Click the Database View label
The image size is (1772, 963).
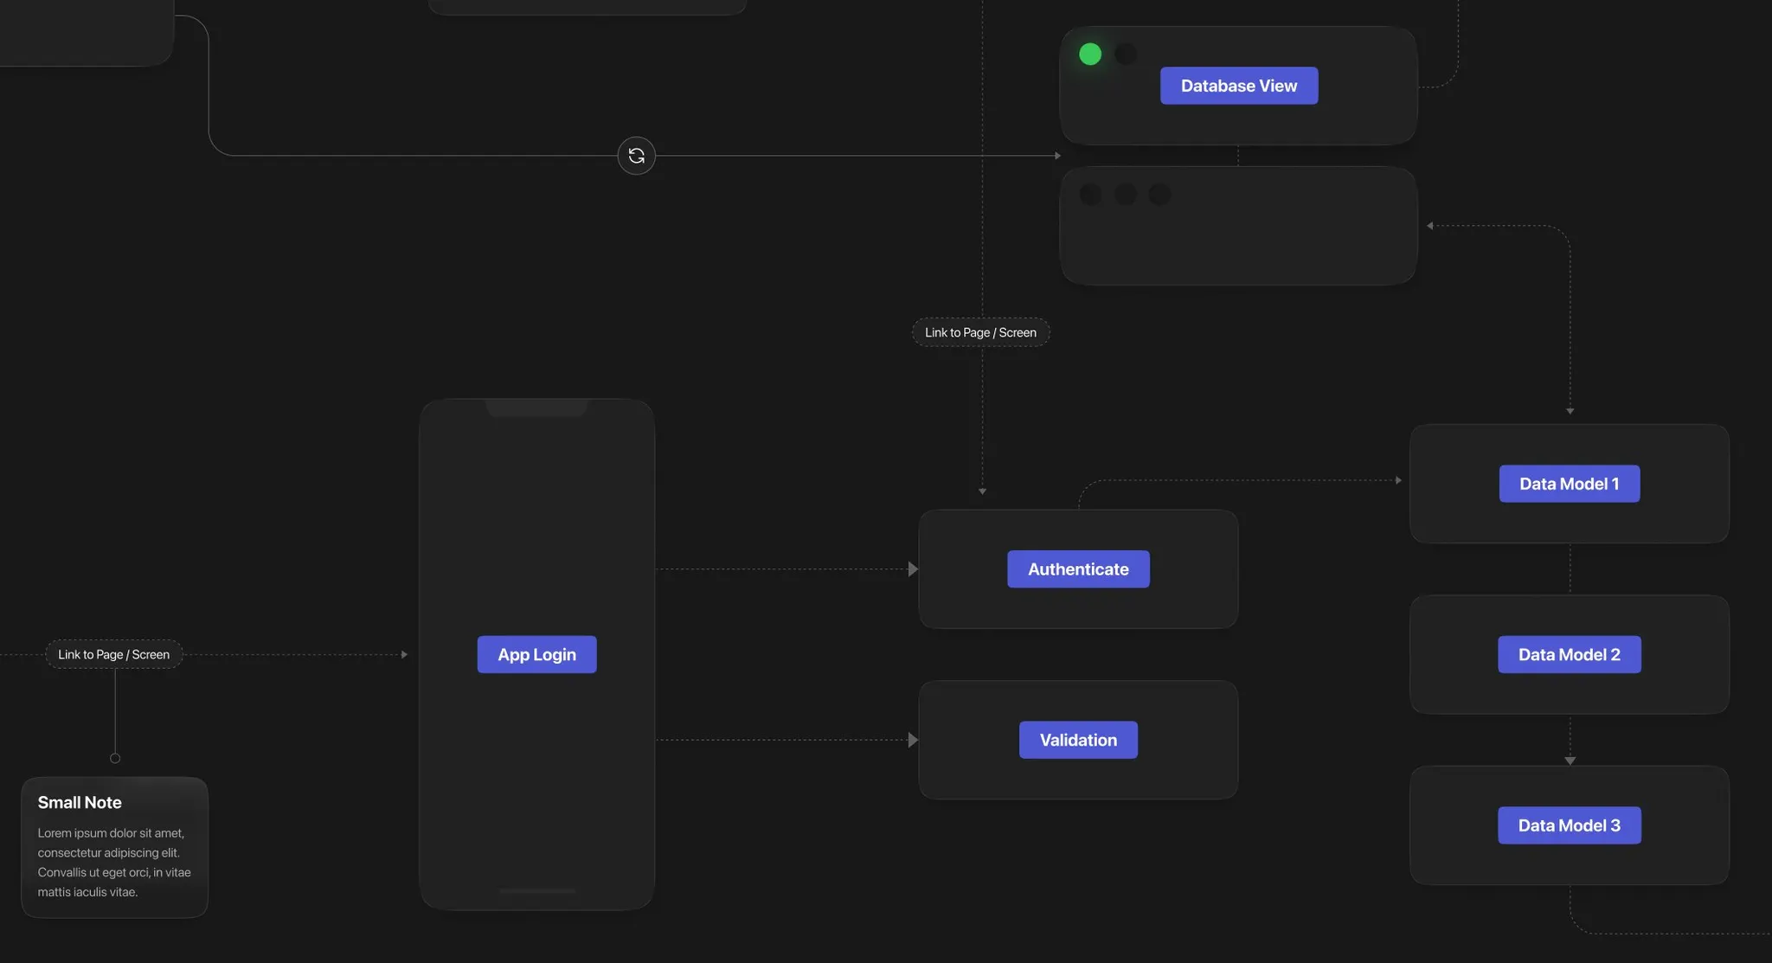(x=1238, y=86)
